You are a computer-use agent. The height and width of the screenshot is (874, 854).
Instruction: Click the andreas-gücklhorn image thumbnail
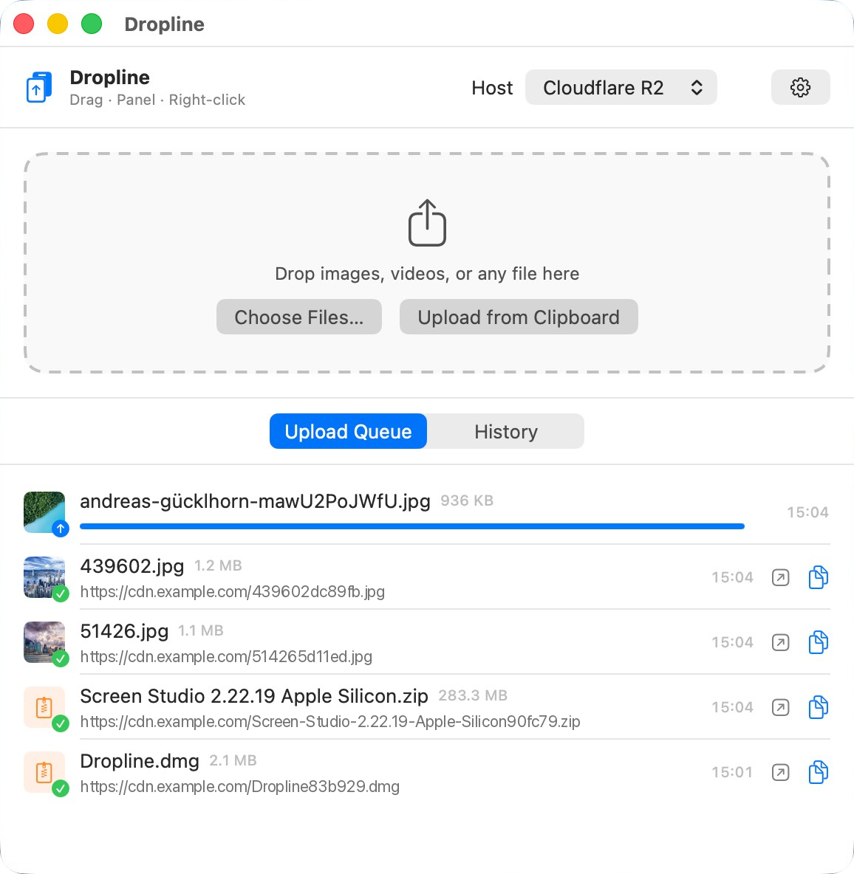(44, 512)
